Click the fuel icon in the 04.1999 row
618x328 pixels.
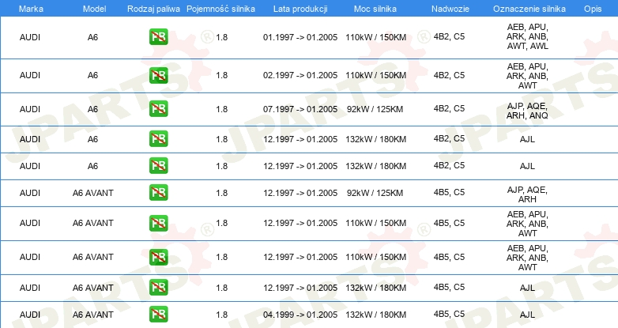[158, 315]
